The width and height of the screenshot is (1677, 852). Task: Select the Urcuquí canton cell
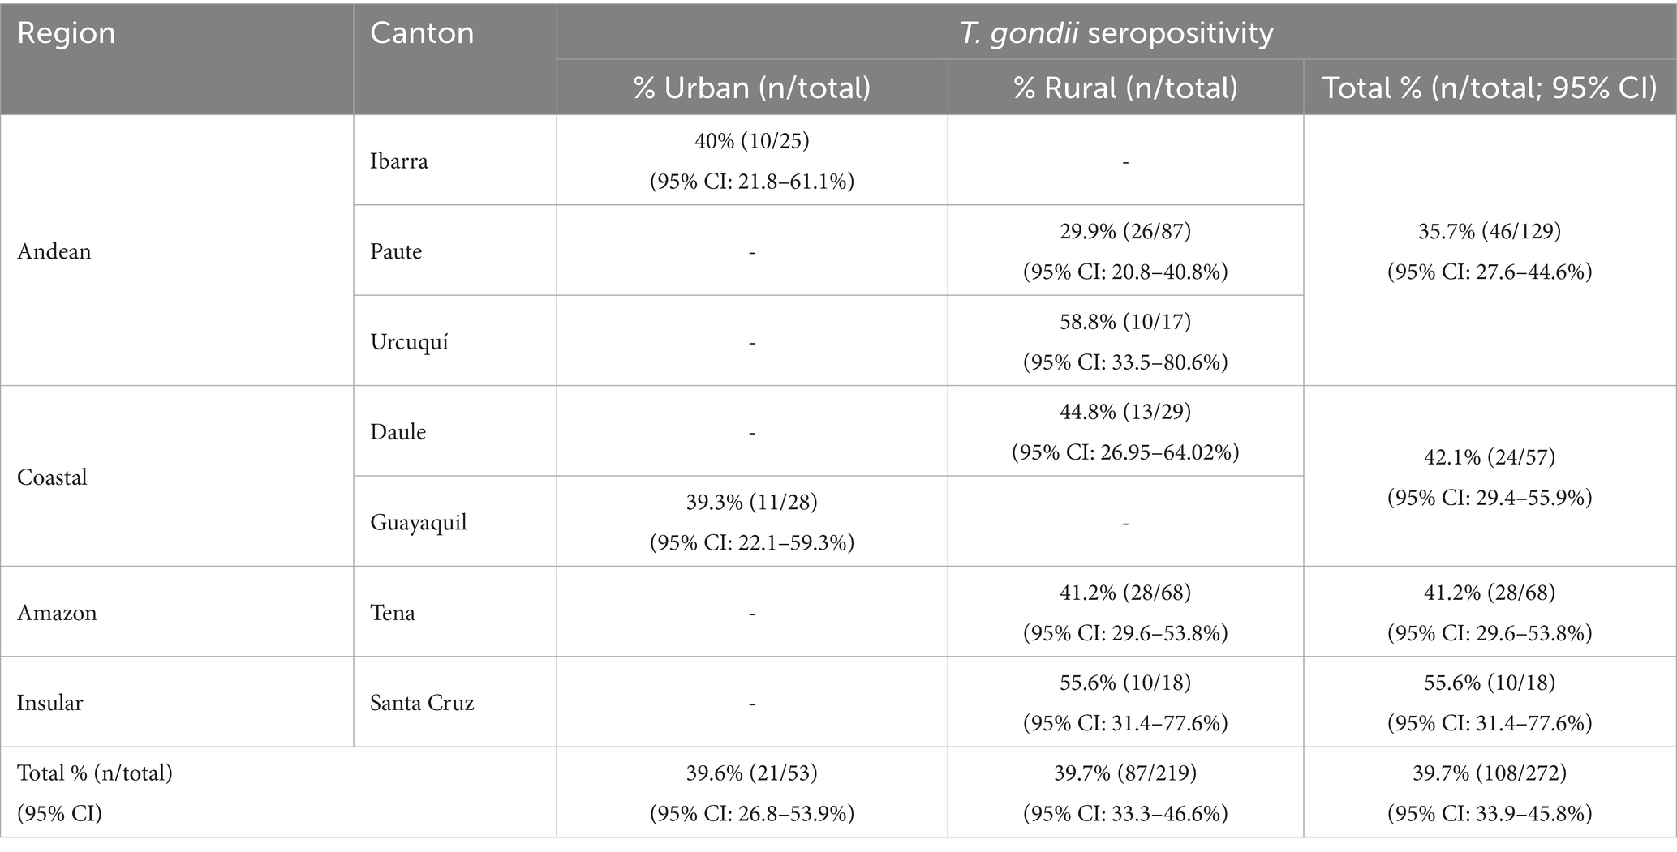tap(410, 341)
